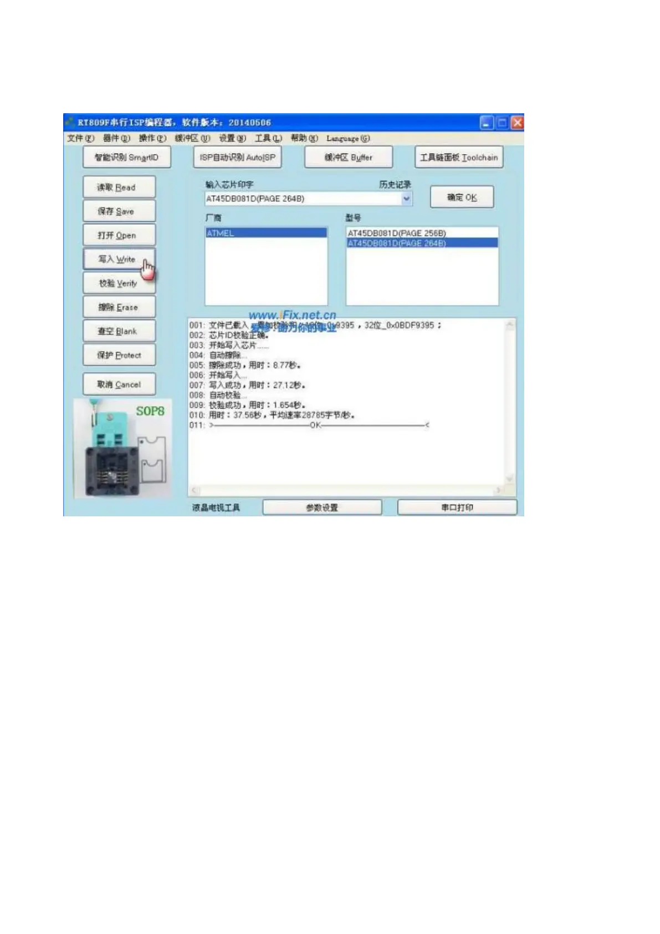Click log line 002 芯片ID校验正确
This screenshot has width=660, height=934.
click(229, 335)
